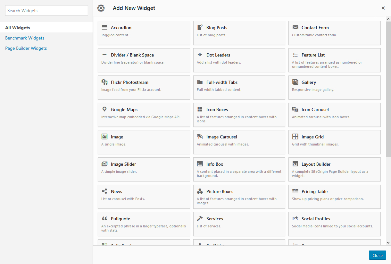Click 'Animated carousel with icon boxes.' text
This screenshot has height=264, width=391.
coord(321,117)
